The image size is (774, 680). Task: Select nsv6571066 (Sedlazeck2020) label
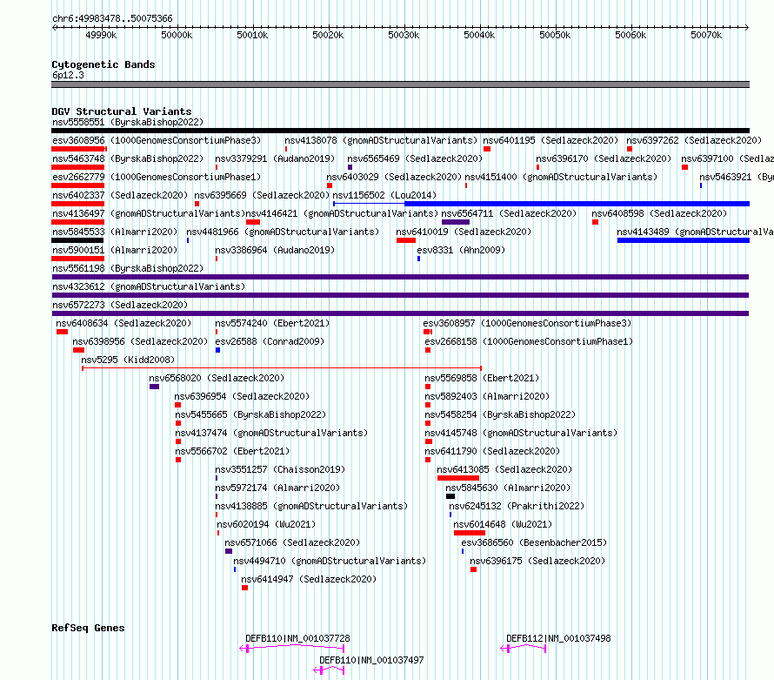(x=292, y=542)
